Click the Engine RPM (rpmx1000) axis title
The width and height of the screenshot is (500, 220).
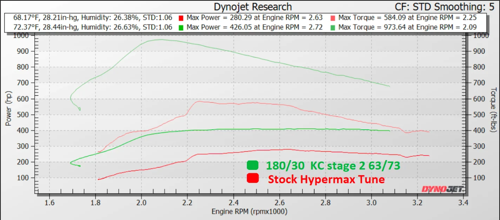250,212
